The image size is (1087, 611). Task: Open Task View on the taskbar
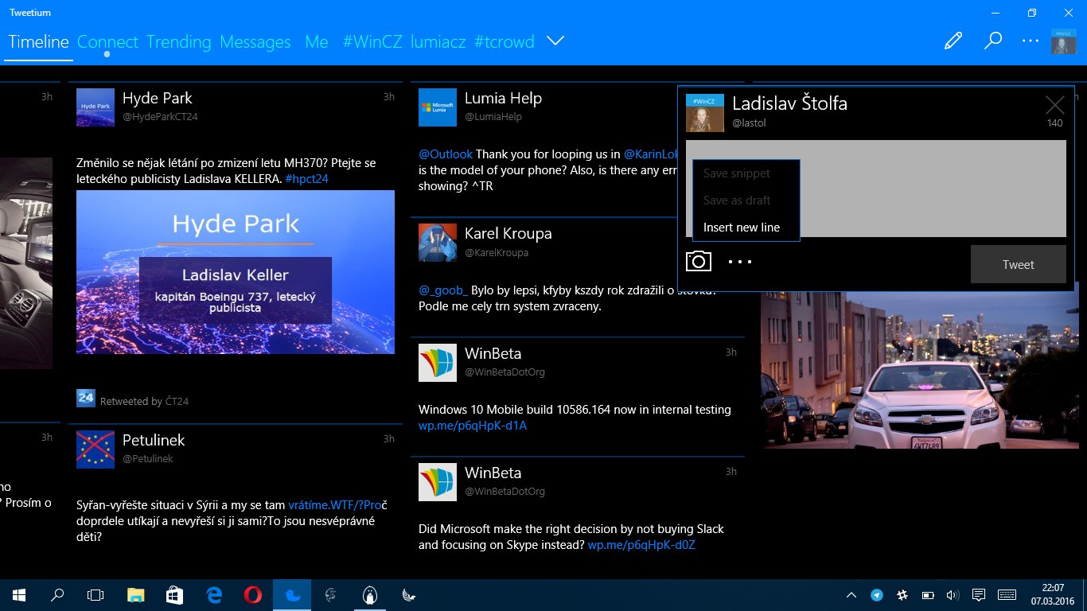(95, 595)
